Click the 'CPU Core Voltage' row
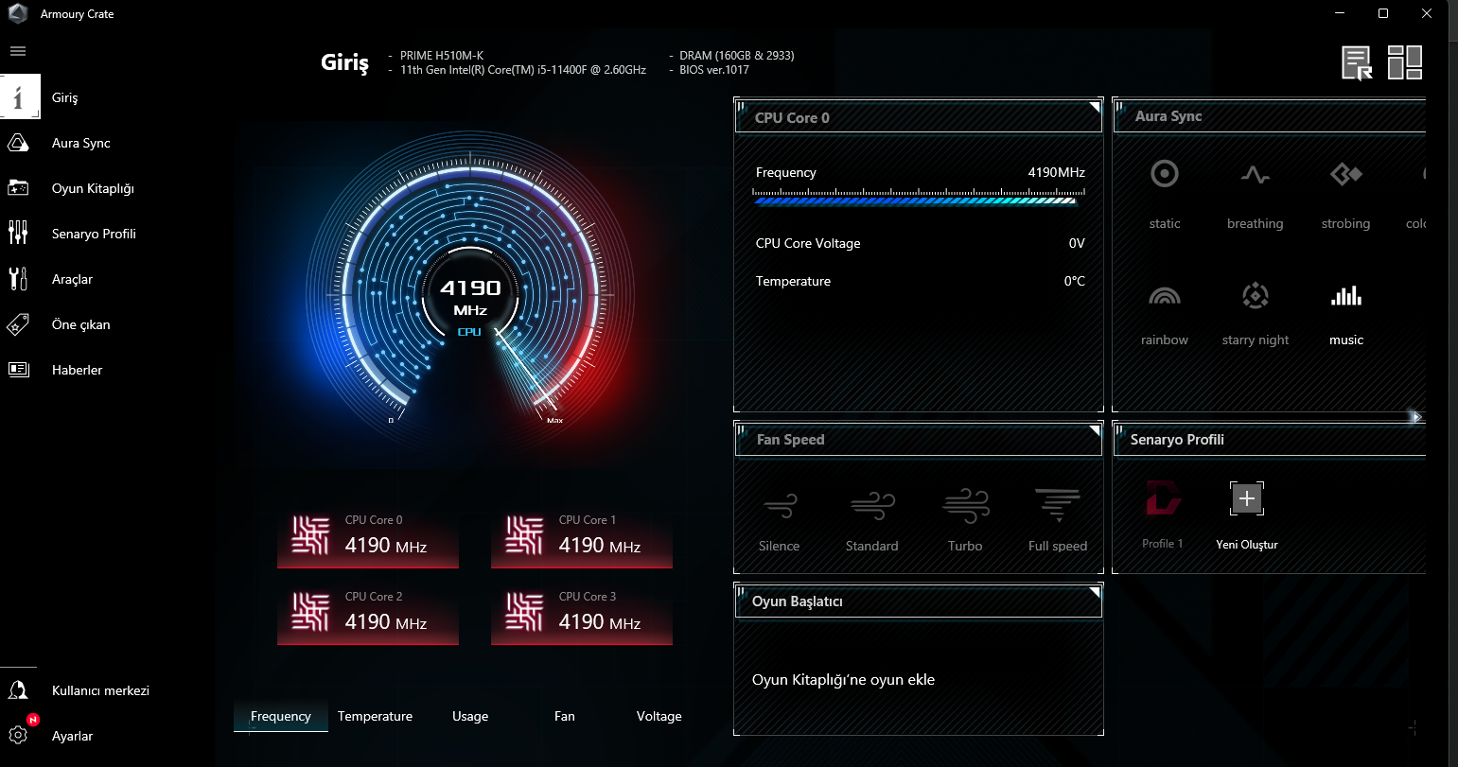This screenshot has width=1458, height=767. point(920,243)
